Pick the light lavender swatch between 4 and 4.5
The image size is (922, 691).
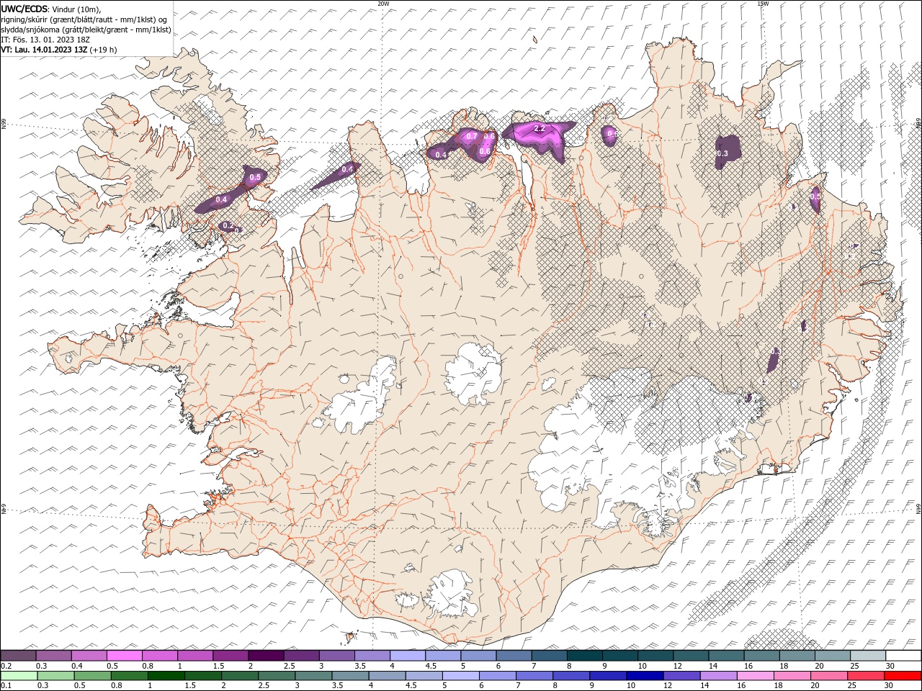coord(408,656)
